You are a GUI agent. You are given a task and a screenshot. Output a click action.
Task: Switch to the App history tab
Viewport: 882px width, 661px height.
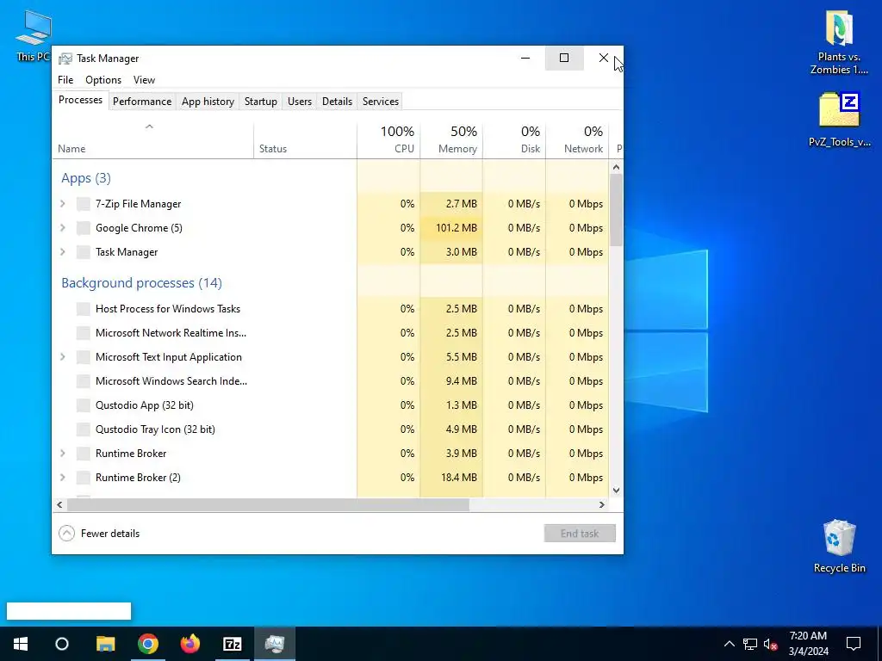coord(208,102)
